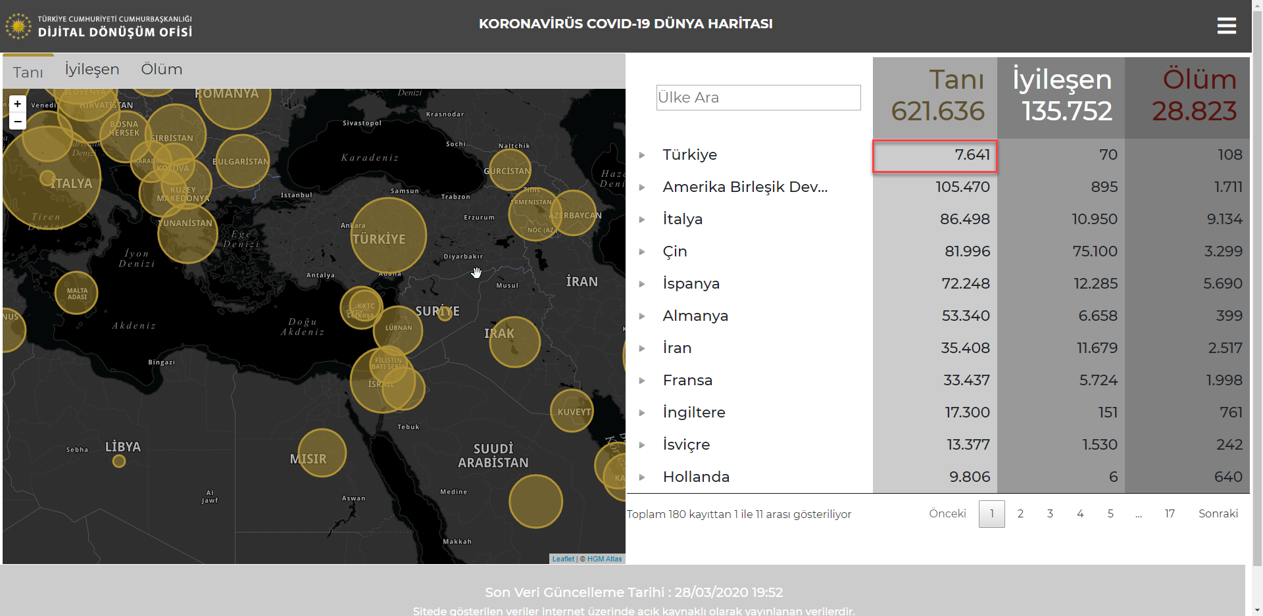Open the Leaflet attribution link
The height and width of the screenshot is (616, 1263).
tap(563, 559)
